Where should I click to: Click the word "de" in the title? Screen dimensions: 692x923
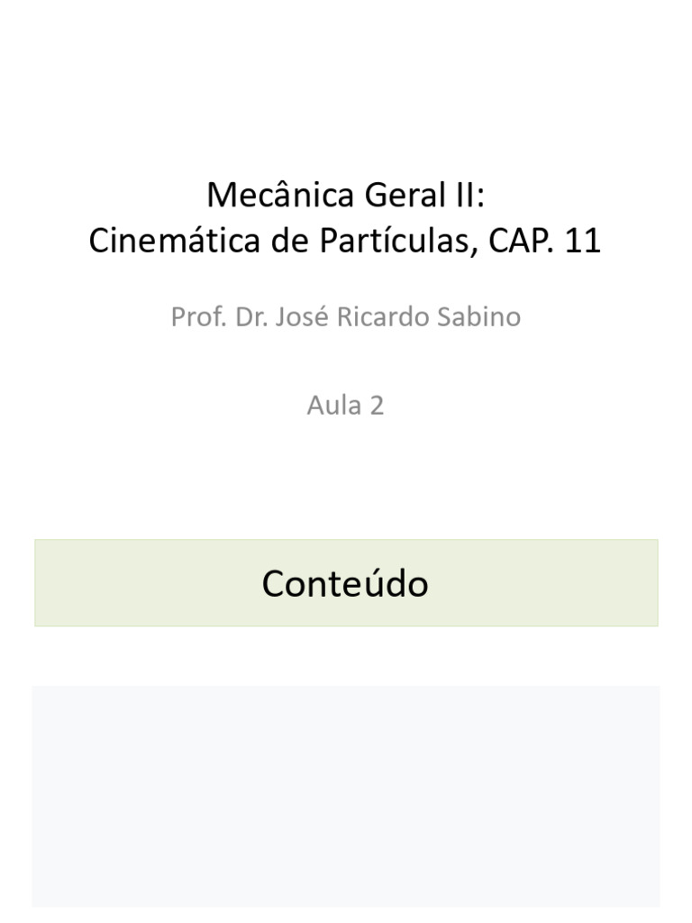tap(289, 240)
